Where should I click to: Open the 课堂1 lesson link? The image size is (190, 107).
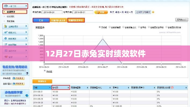click(x=15, y=101)
